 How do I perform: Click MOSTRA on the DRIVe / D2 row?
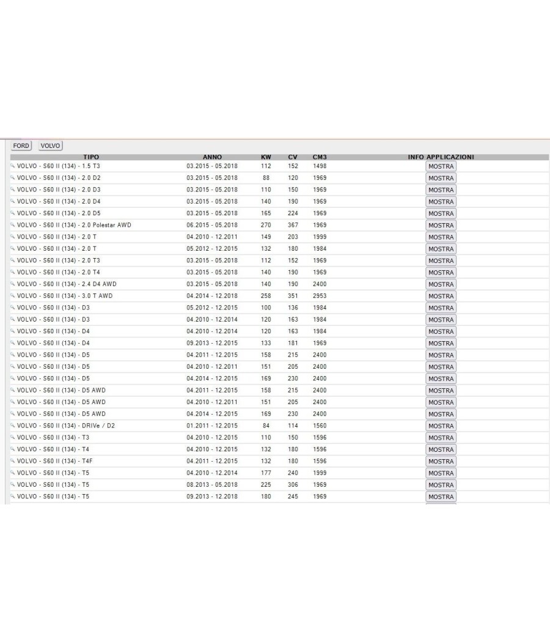tap(441, 426)
